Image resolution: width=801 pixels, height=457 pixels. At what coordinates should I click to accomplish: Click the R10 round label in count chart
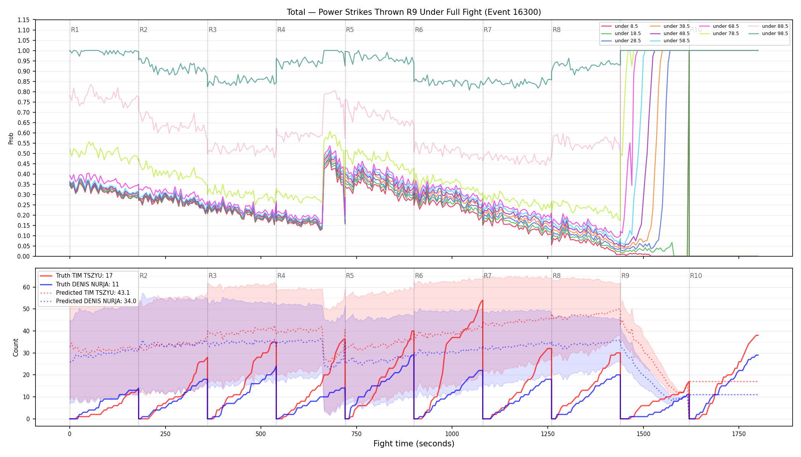(696, 276)
